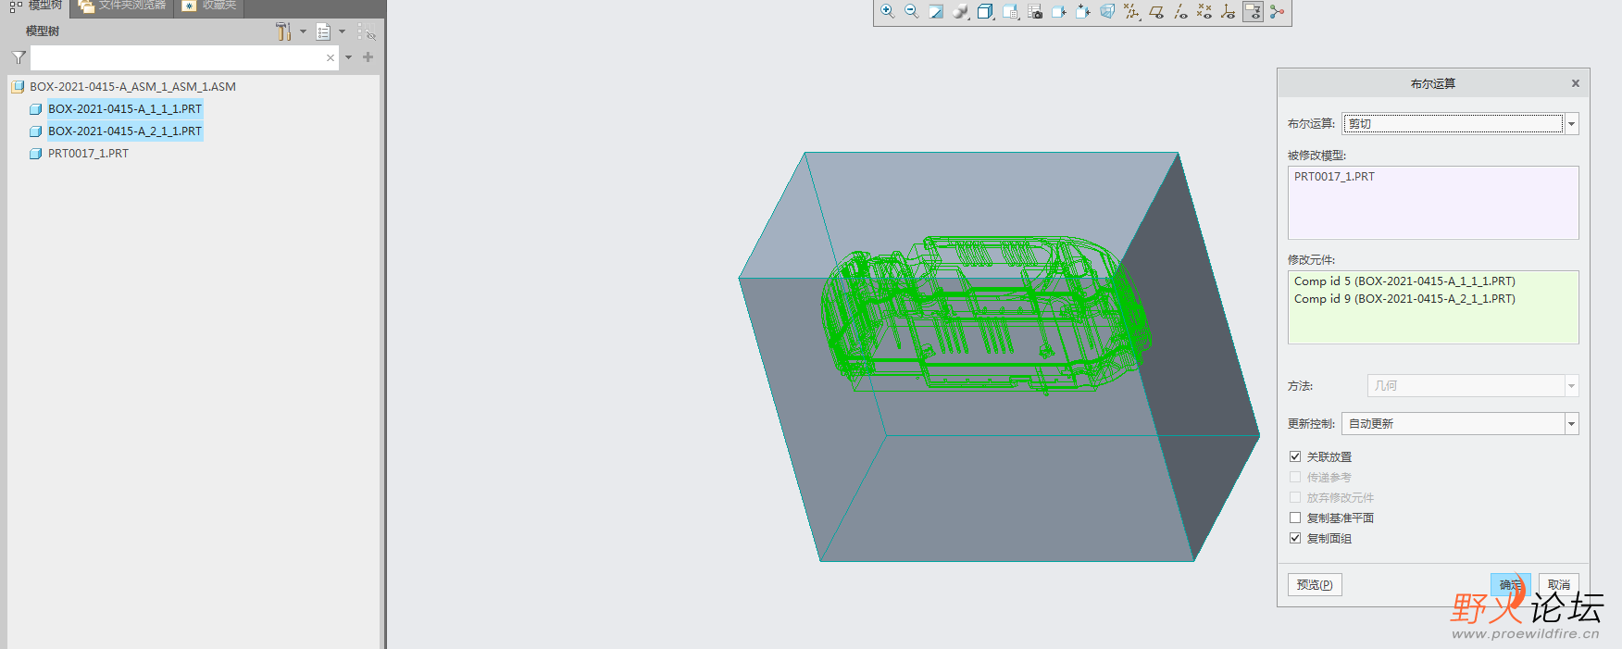Toggle datum axis display icon
The image size is (1622, 649).
click(x=1180, y=11)
